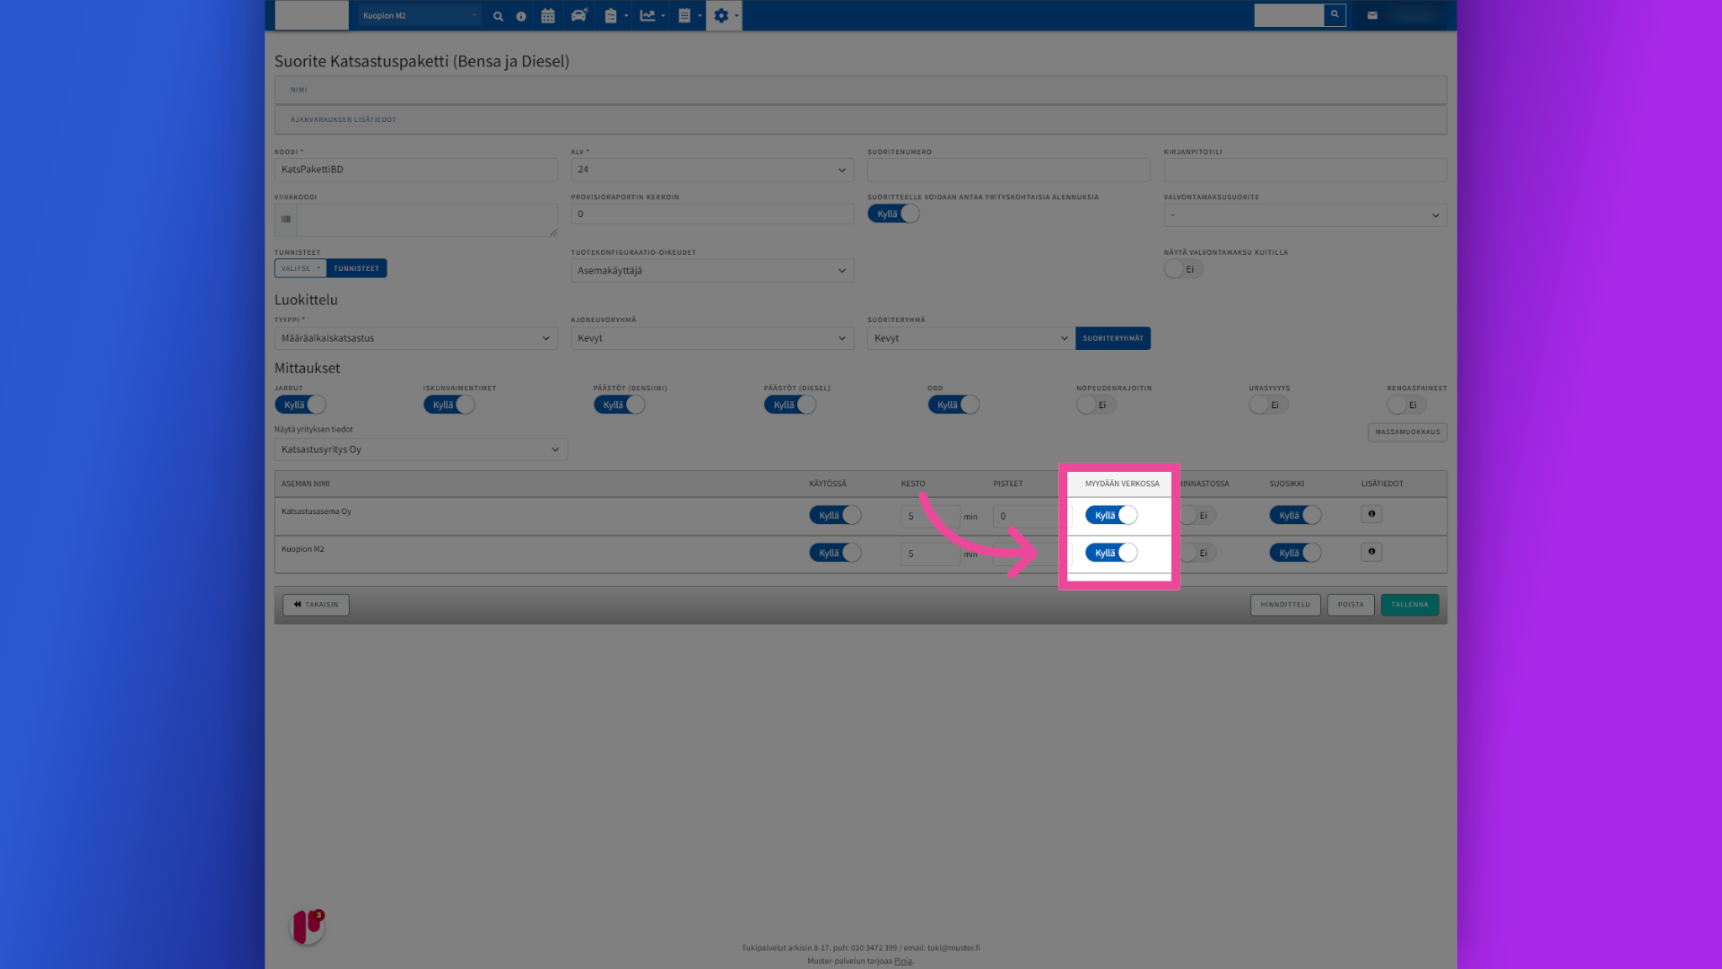
Task: Toggle the Iskunvaimentimet switch
Action: [449, 405]
